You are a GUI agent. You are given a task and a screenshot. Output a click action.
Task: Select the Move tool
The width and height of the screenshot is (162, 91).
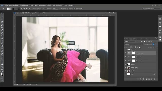[x=2, y=17]
